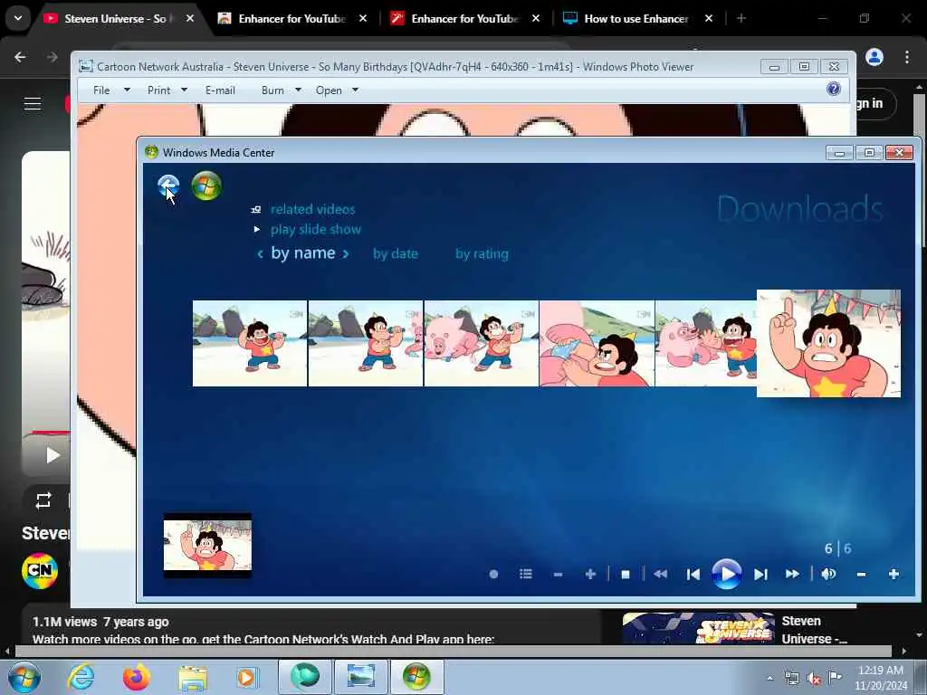
Task: Close the How to use Enhancer tab
Action: tap(709, 18)
